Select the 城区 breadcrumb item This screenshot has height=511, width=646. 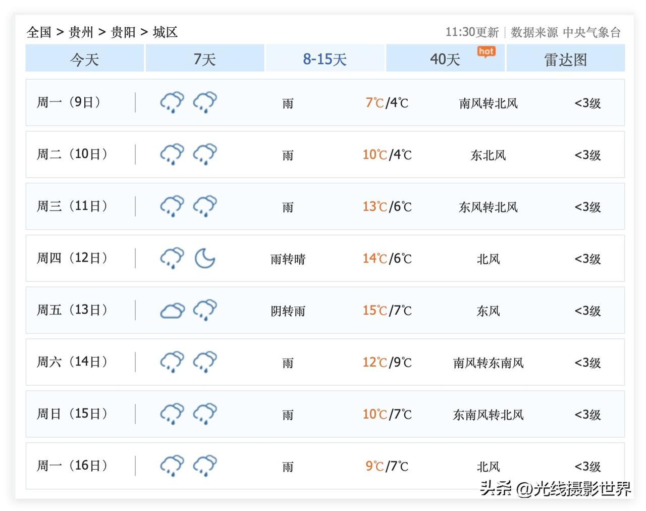pyautogui.click(x=164, y=32)
